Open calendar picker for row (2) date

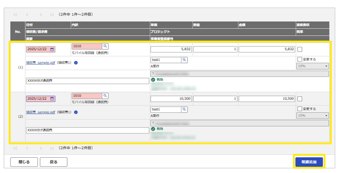[x=52, y=99]
